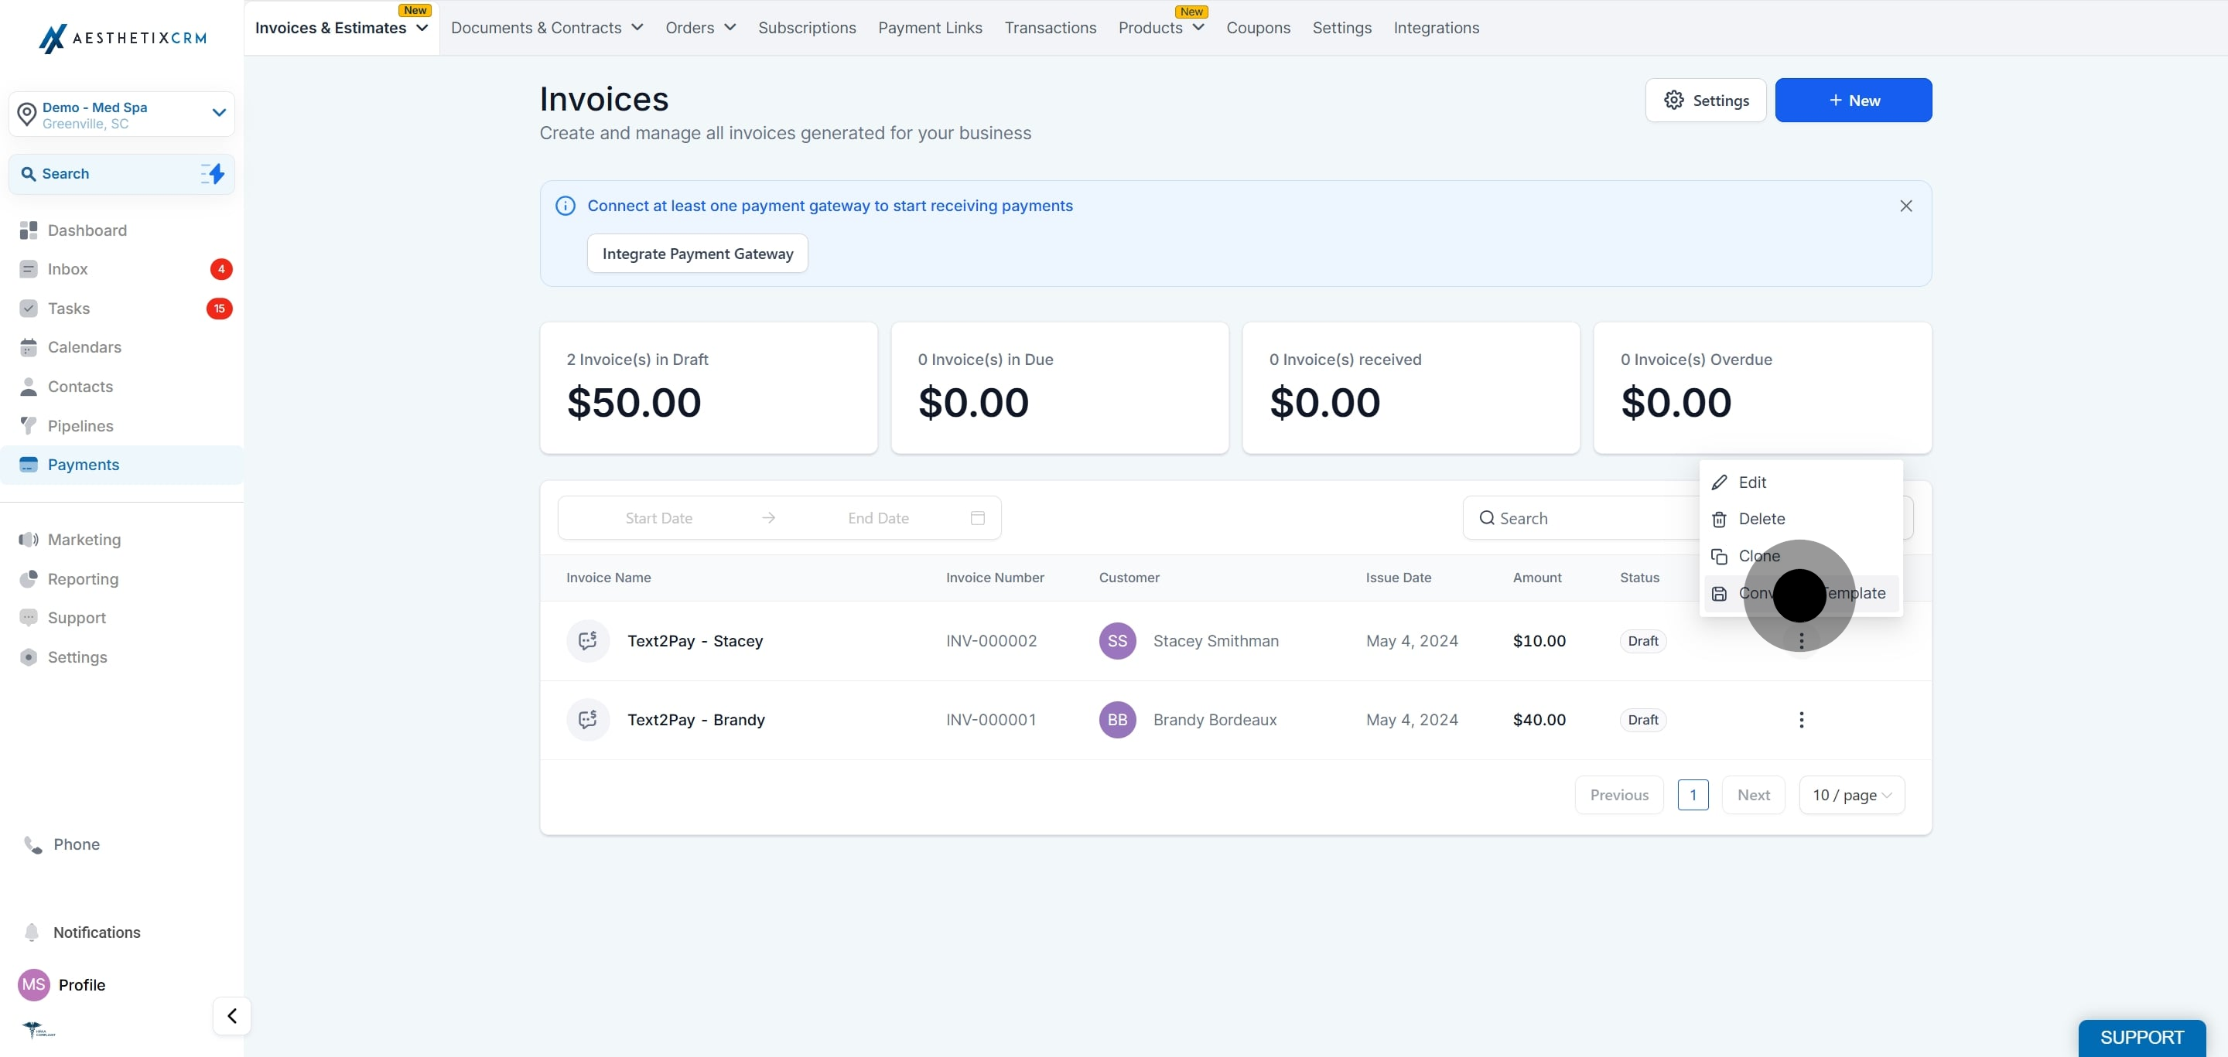This screenshot has width=2228, height=1057.
Task: Open the Coupons tab
Action: (1258, 28)
